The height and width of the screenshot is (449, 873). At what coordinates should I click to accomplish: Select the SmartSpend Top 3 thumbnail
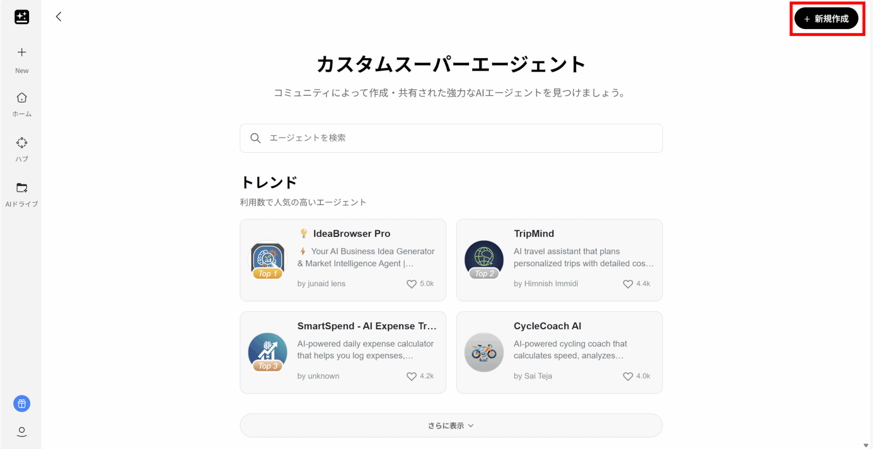[268, 352]
